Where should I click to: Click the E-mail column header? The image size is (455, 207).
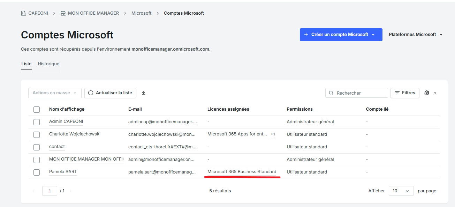pos(135,109)
